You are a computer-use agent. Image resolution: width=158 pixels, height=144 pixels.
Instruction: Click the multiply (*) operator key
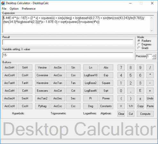point(150,75)
